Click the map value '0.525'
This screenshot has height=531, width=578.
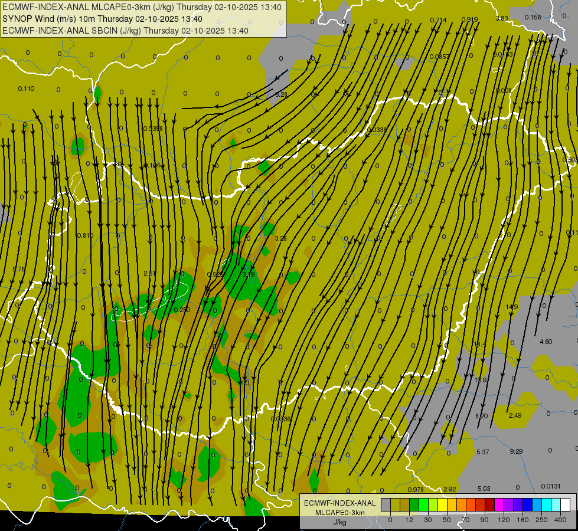pos(215,274)
